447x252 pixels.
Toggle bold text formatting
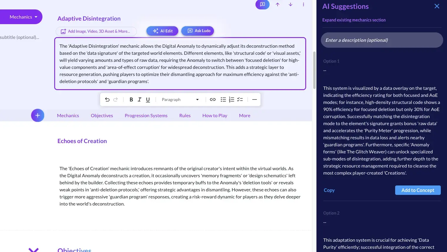131,100
